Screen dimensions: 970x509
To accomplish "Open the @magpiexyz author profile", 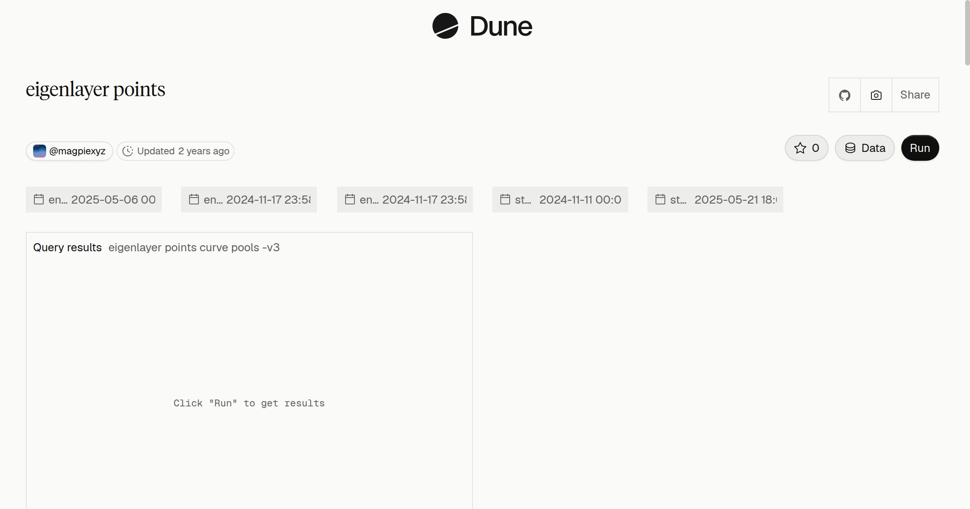I will [x=70, y=151].
